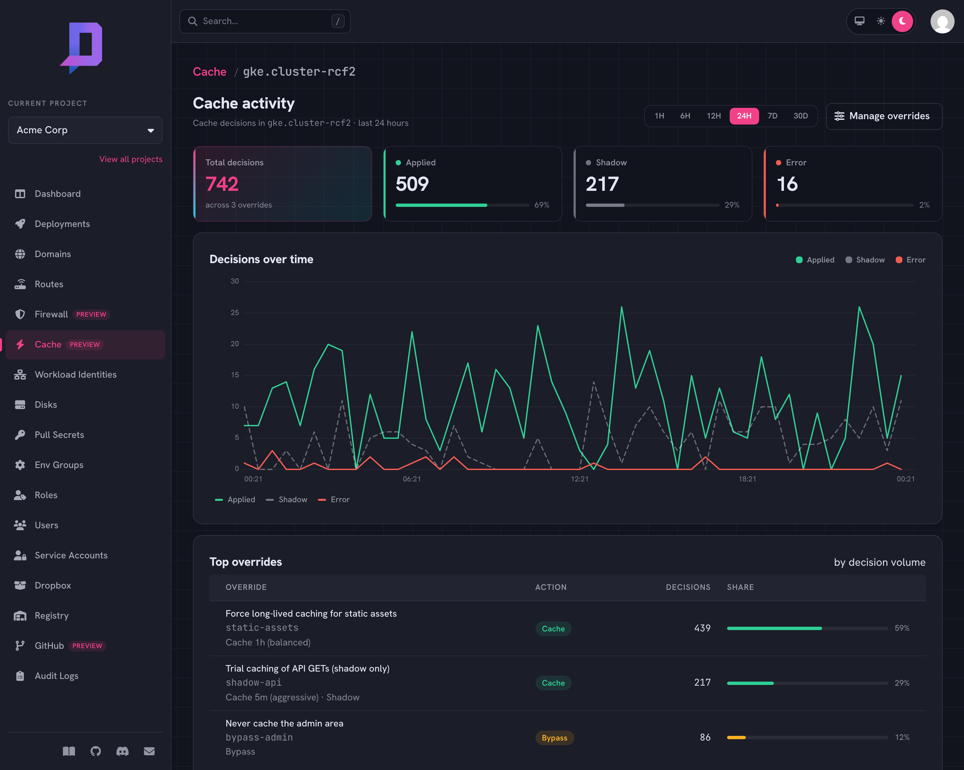Open the bypass-admin override row
Screen dimensions: 964x770
[567, 737]
